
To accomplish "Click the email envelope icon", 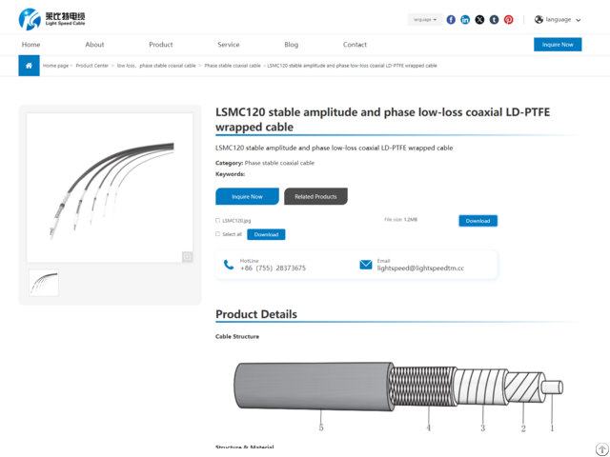I will pos(366,265).
